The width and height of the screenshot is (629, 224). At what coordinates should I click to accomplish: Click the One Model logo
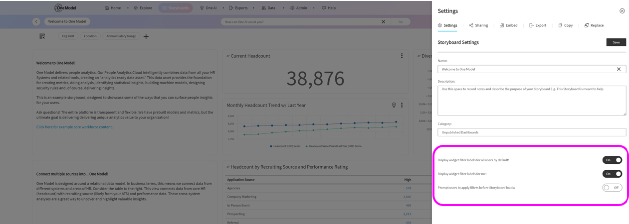(65, 8)
